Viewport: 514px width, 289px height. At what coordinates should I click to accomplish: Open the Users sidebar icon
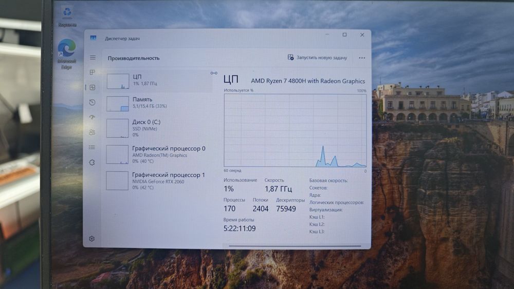(92, 132)
